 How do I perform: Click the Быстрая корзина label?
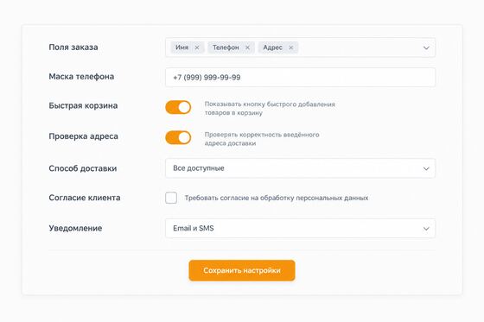[x=83, y=106]
